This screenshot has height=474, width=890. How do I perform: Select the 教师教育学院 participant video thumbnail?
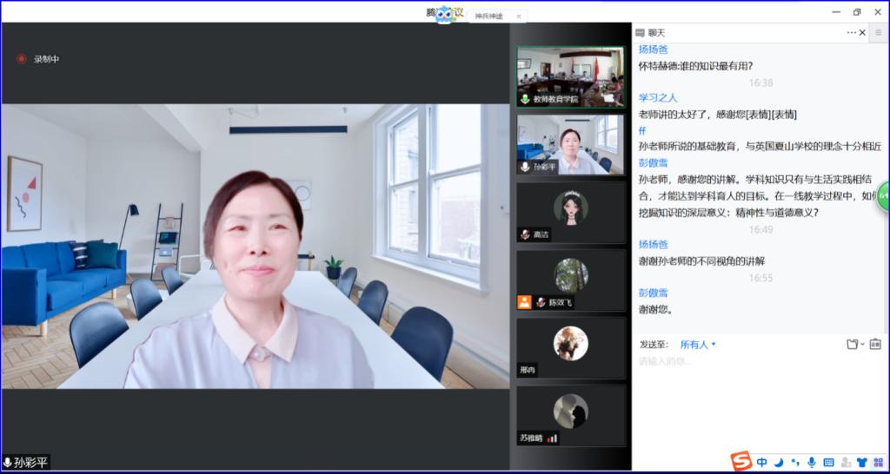[570, 76]
